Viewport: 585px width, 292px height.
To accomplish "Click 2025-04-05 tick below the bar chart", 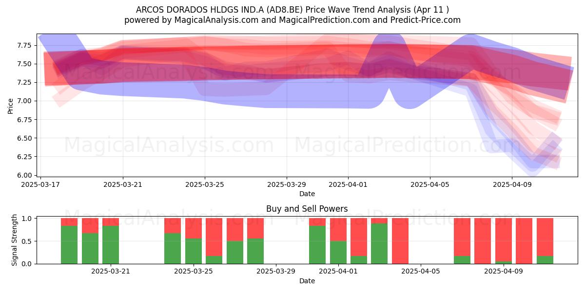I will tap(421, 272).
